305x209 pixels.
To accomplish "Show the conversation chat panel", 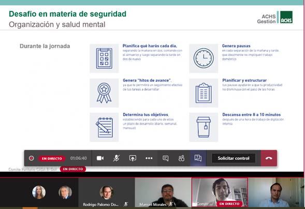I will click(x=166, y=158).
